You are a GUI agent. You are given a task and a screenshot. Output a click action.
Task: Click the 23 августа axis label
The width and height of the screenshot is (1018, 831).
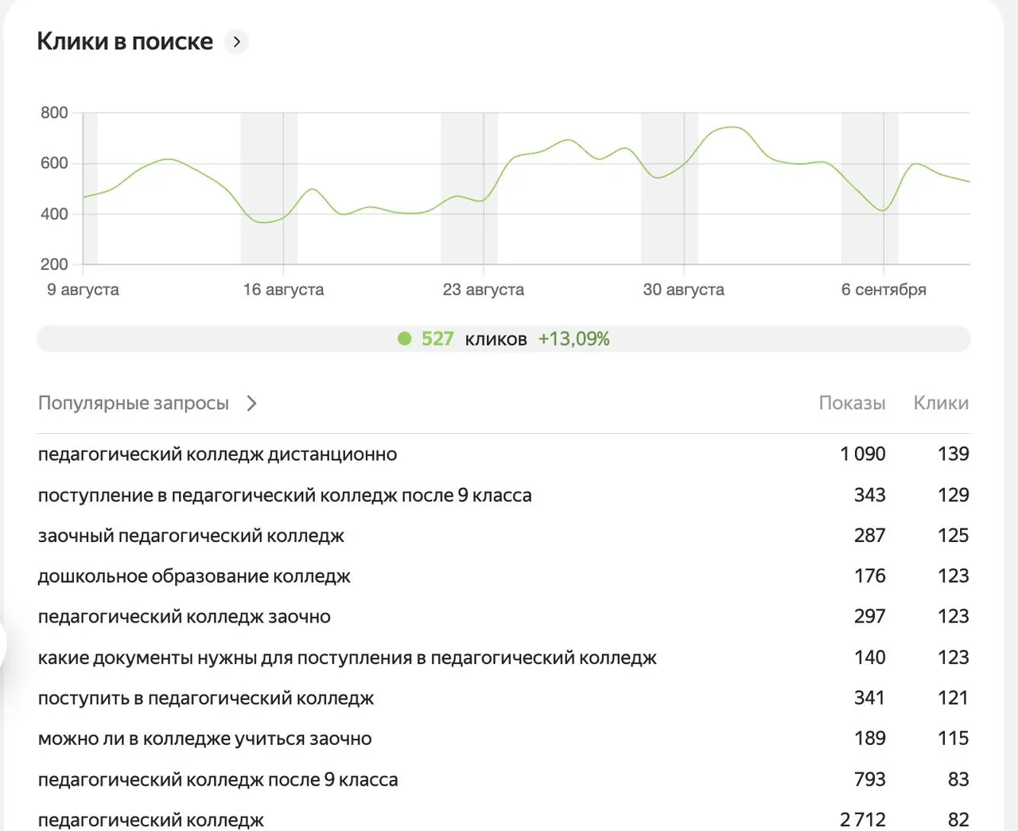coord(484,290)
